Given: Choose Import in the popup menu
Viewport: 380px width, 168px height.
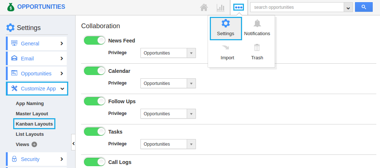Looking at the screenshot, I should pos(227,53).
